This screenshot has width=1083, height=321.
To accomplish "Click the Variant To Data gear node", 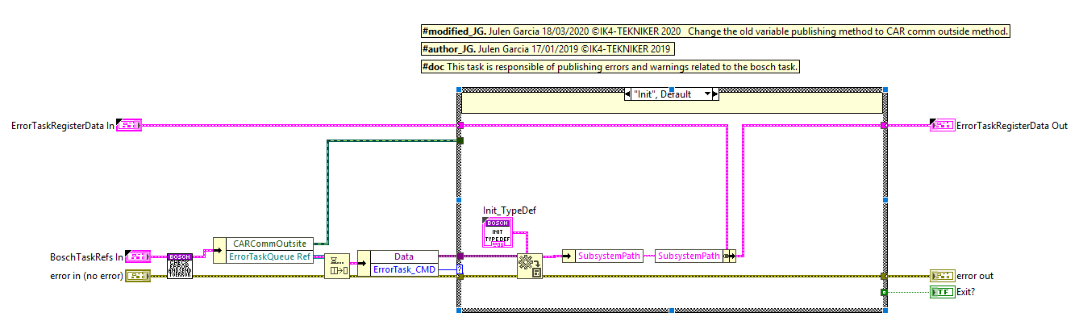I will click(529, 266).
